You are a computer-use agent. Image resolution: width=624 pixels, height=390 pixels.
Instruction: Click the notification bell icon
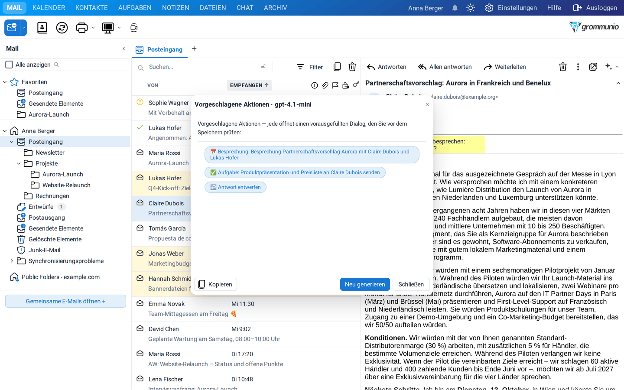pyautogui.click(x=455, y=8)
